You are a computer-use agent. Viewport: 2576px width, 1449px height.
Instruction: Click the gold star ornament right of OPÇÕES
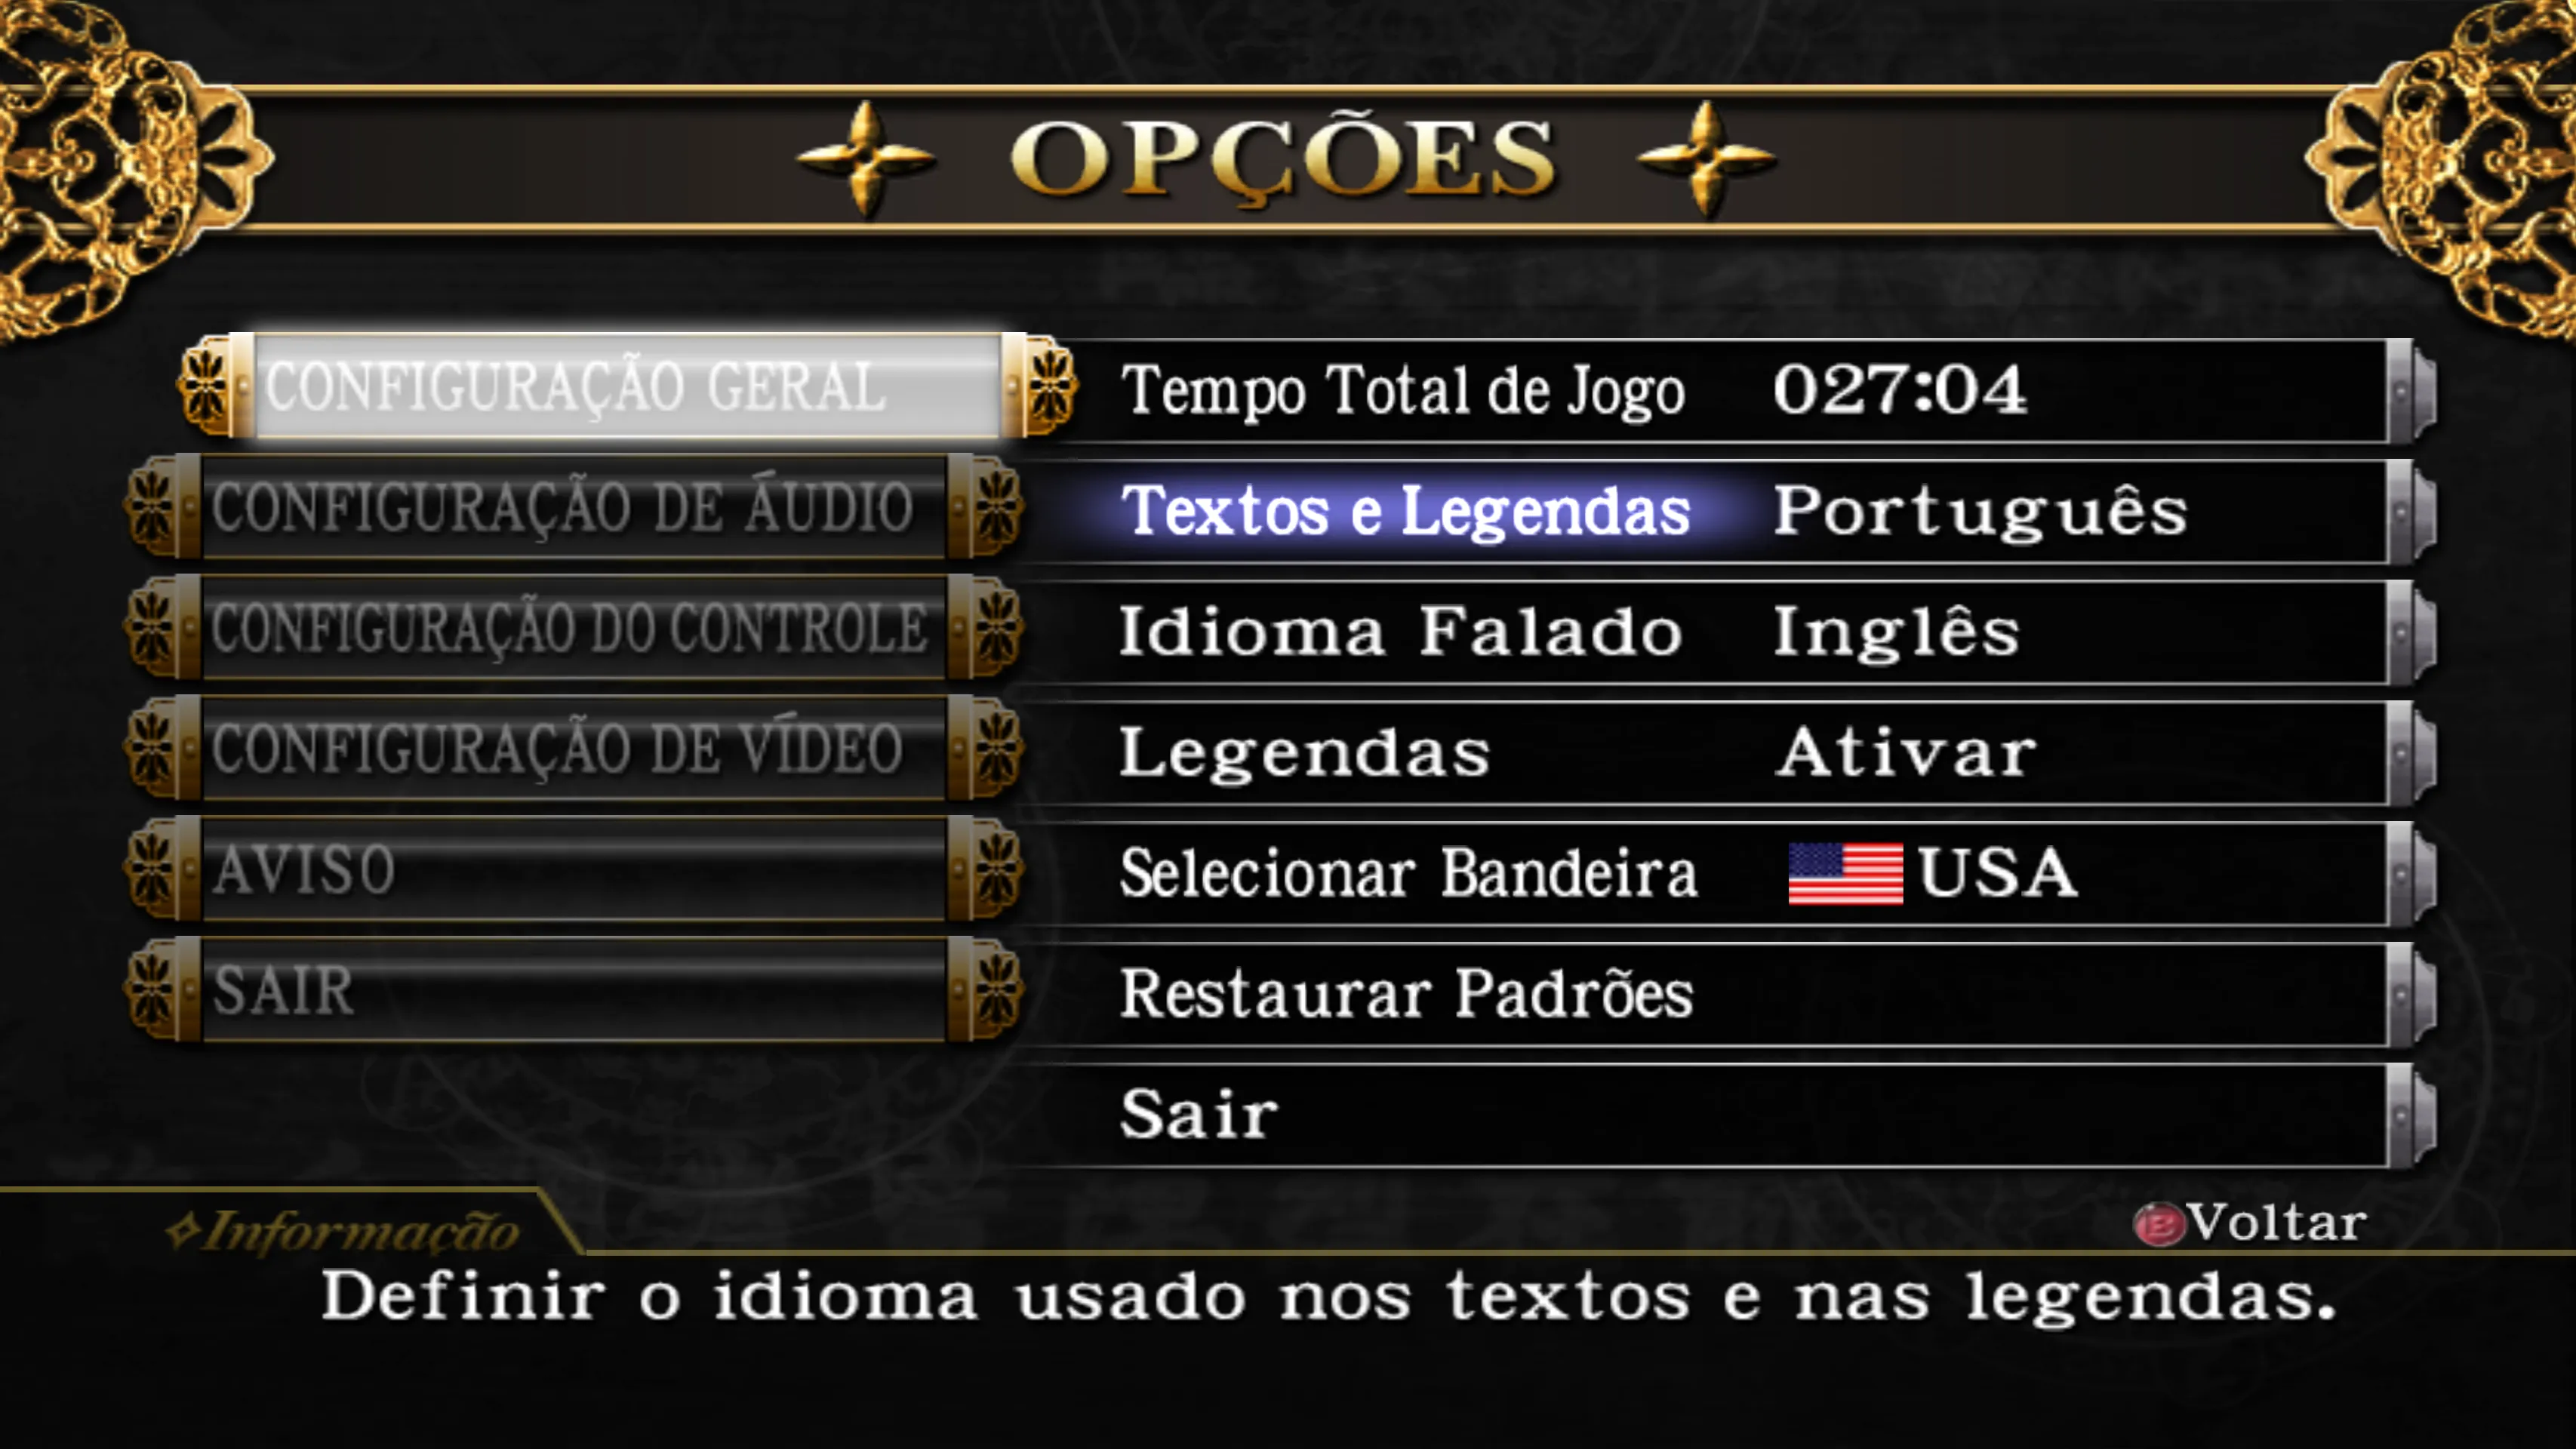coord(1706,158)
